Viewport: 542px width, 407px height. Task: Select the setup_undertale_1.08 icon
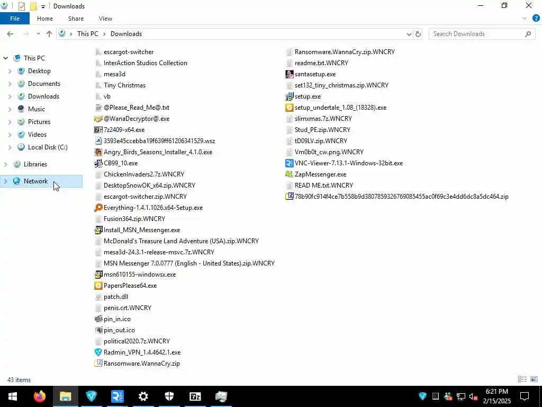pos(290,108)
